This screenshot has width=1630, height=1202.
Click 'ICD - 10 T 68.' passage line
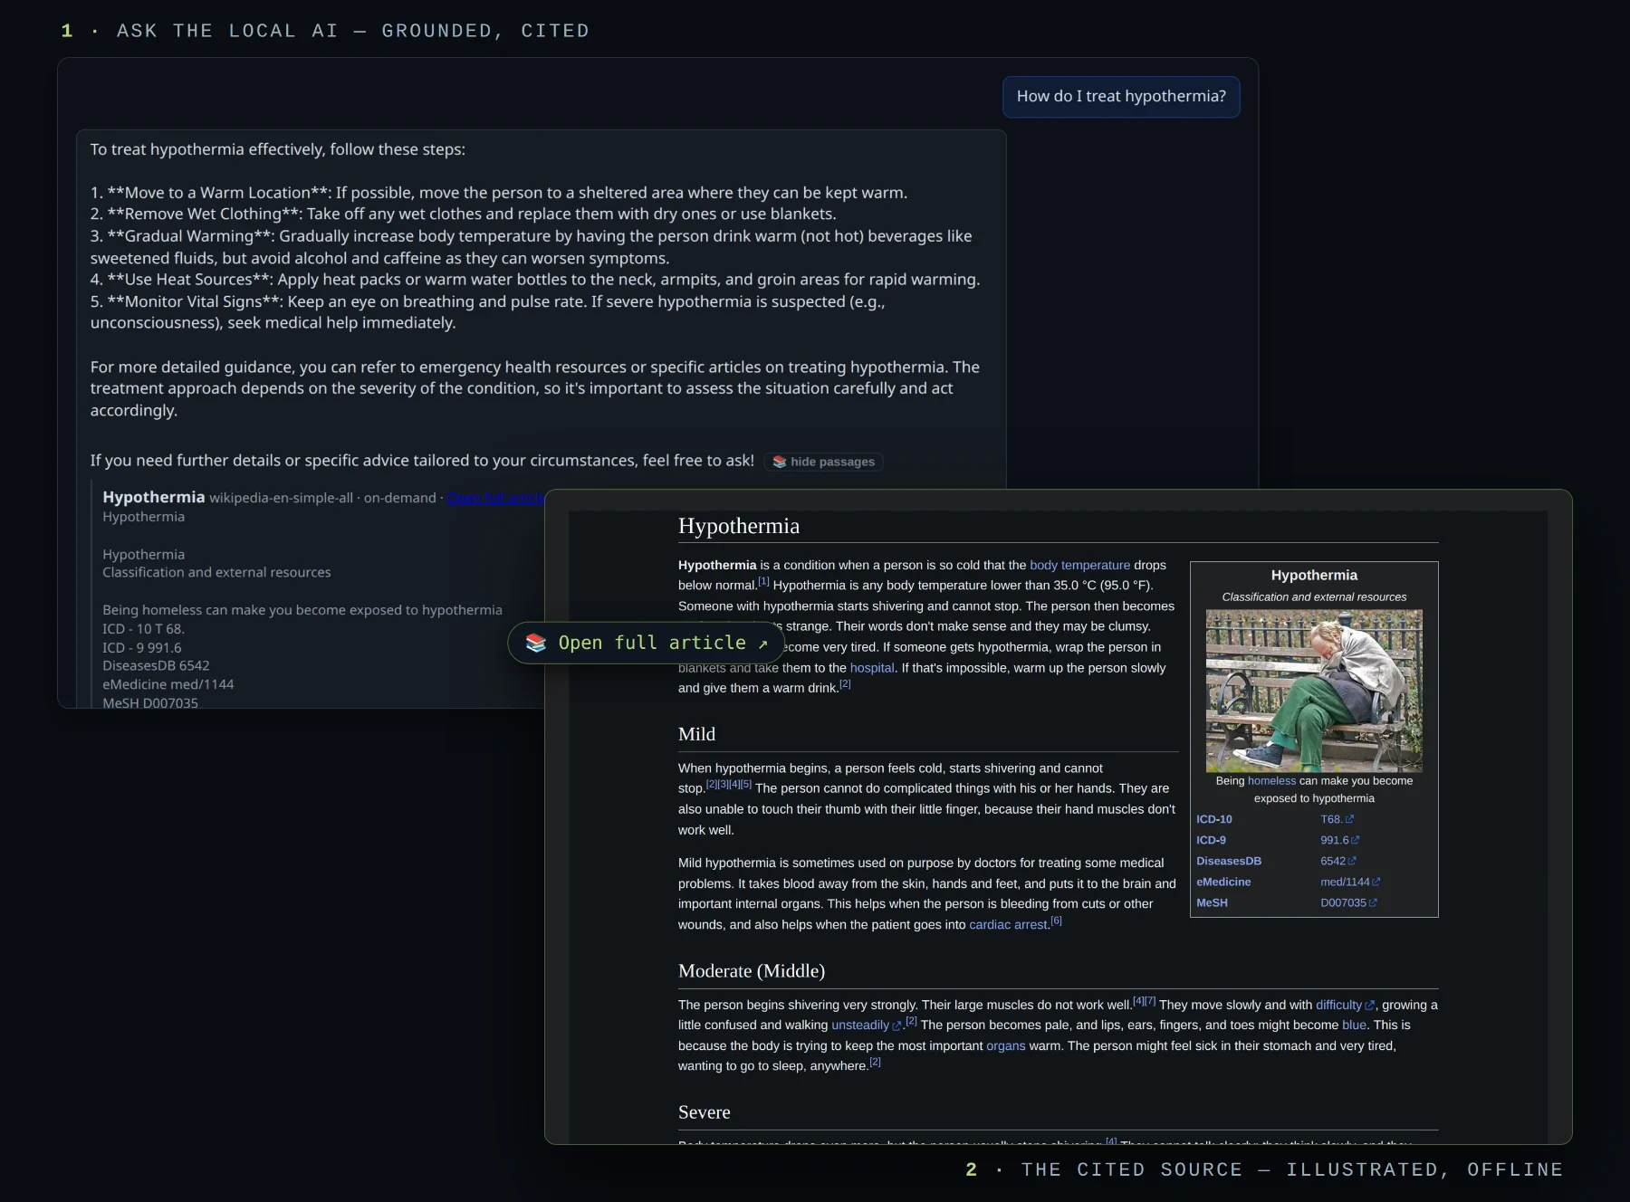(x=143, y=629)
